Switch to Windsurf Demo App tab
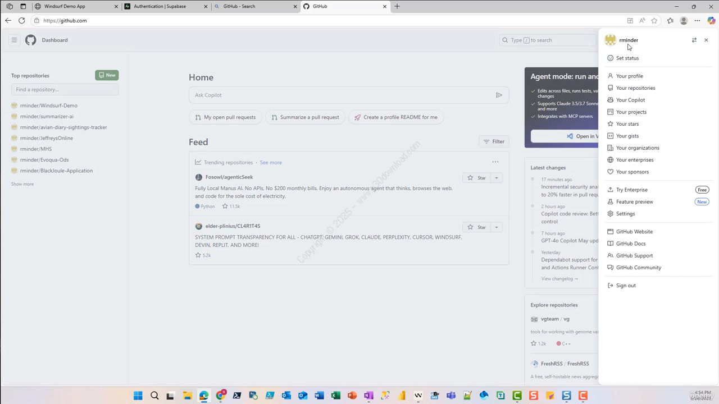The width and height of the screenshot is (719, 404). click(x=76, y=6)
